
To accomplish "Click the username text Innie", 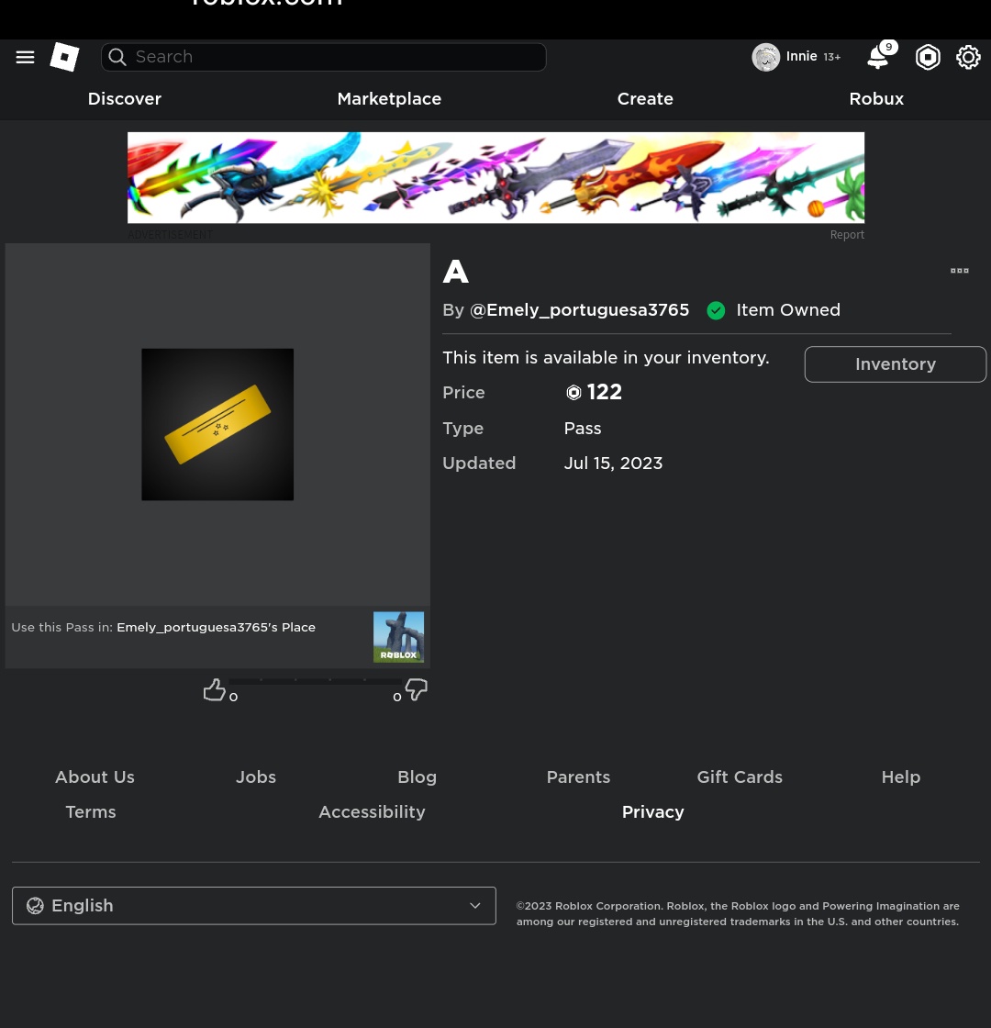I will click(802, 56).
